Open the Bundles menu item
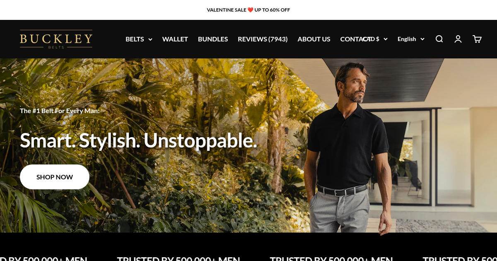The height and width of the screenshot is (261, 497). pyautogui.click(x=213, y=39)
